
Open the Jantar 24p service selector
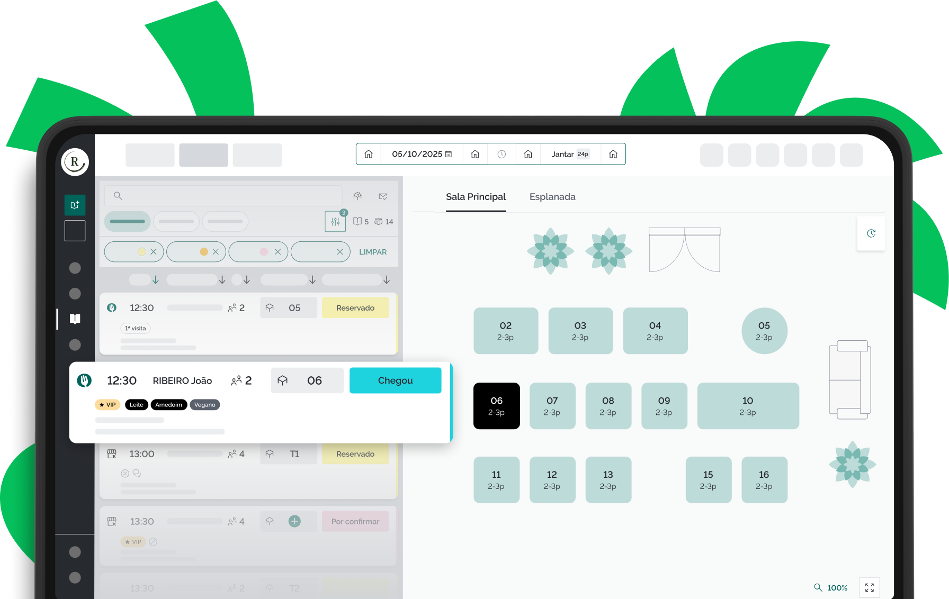click(x=570, y=154)
